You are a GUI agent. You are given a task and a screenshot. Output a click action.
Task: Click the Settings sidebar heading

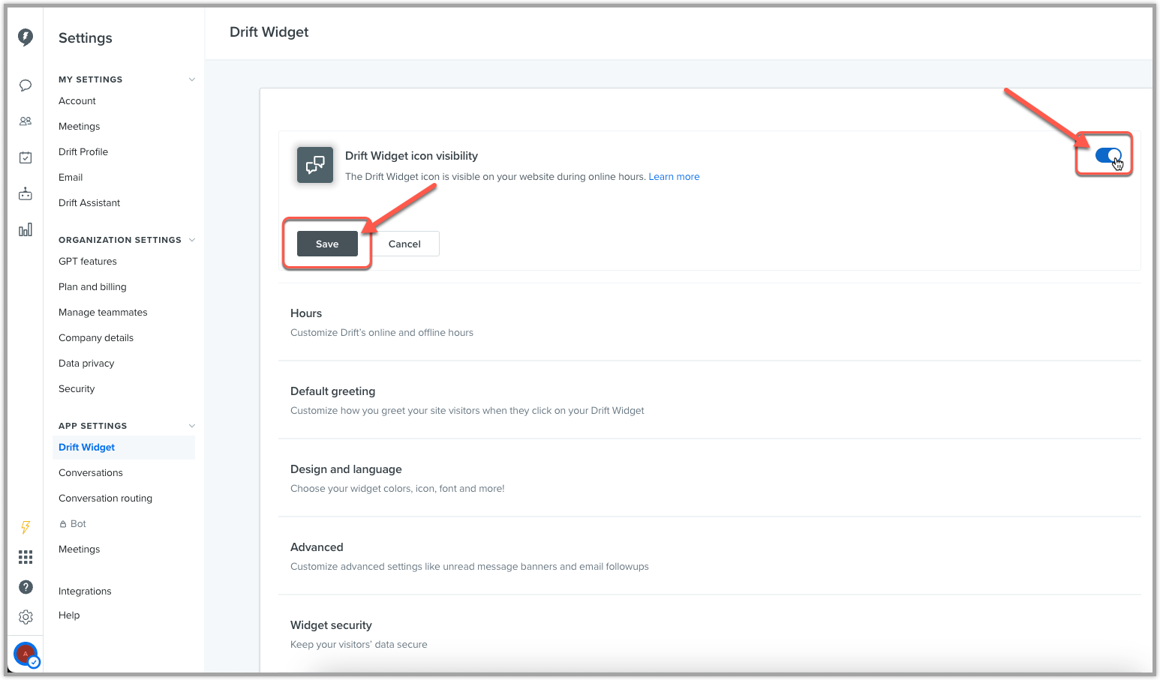click(x=86, y=38)
